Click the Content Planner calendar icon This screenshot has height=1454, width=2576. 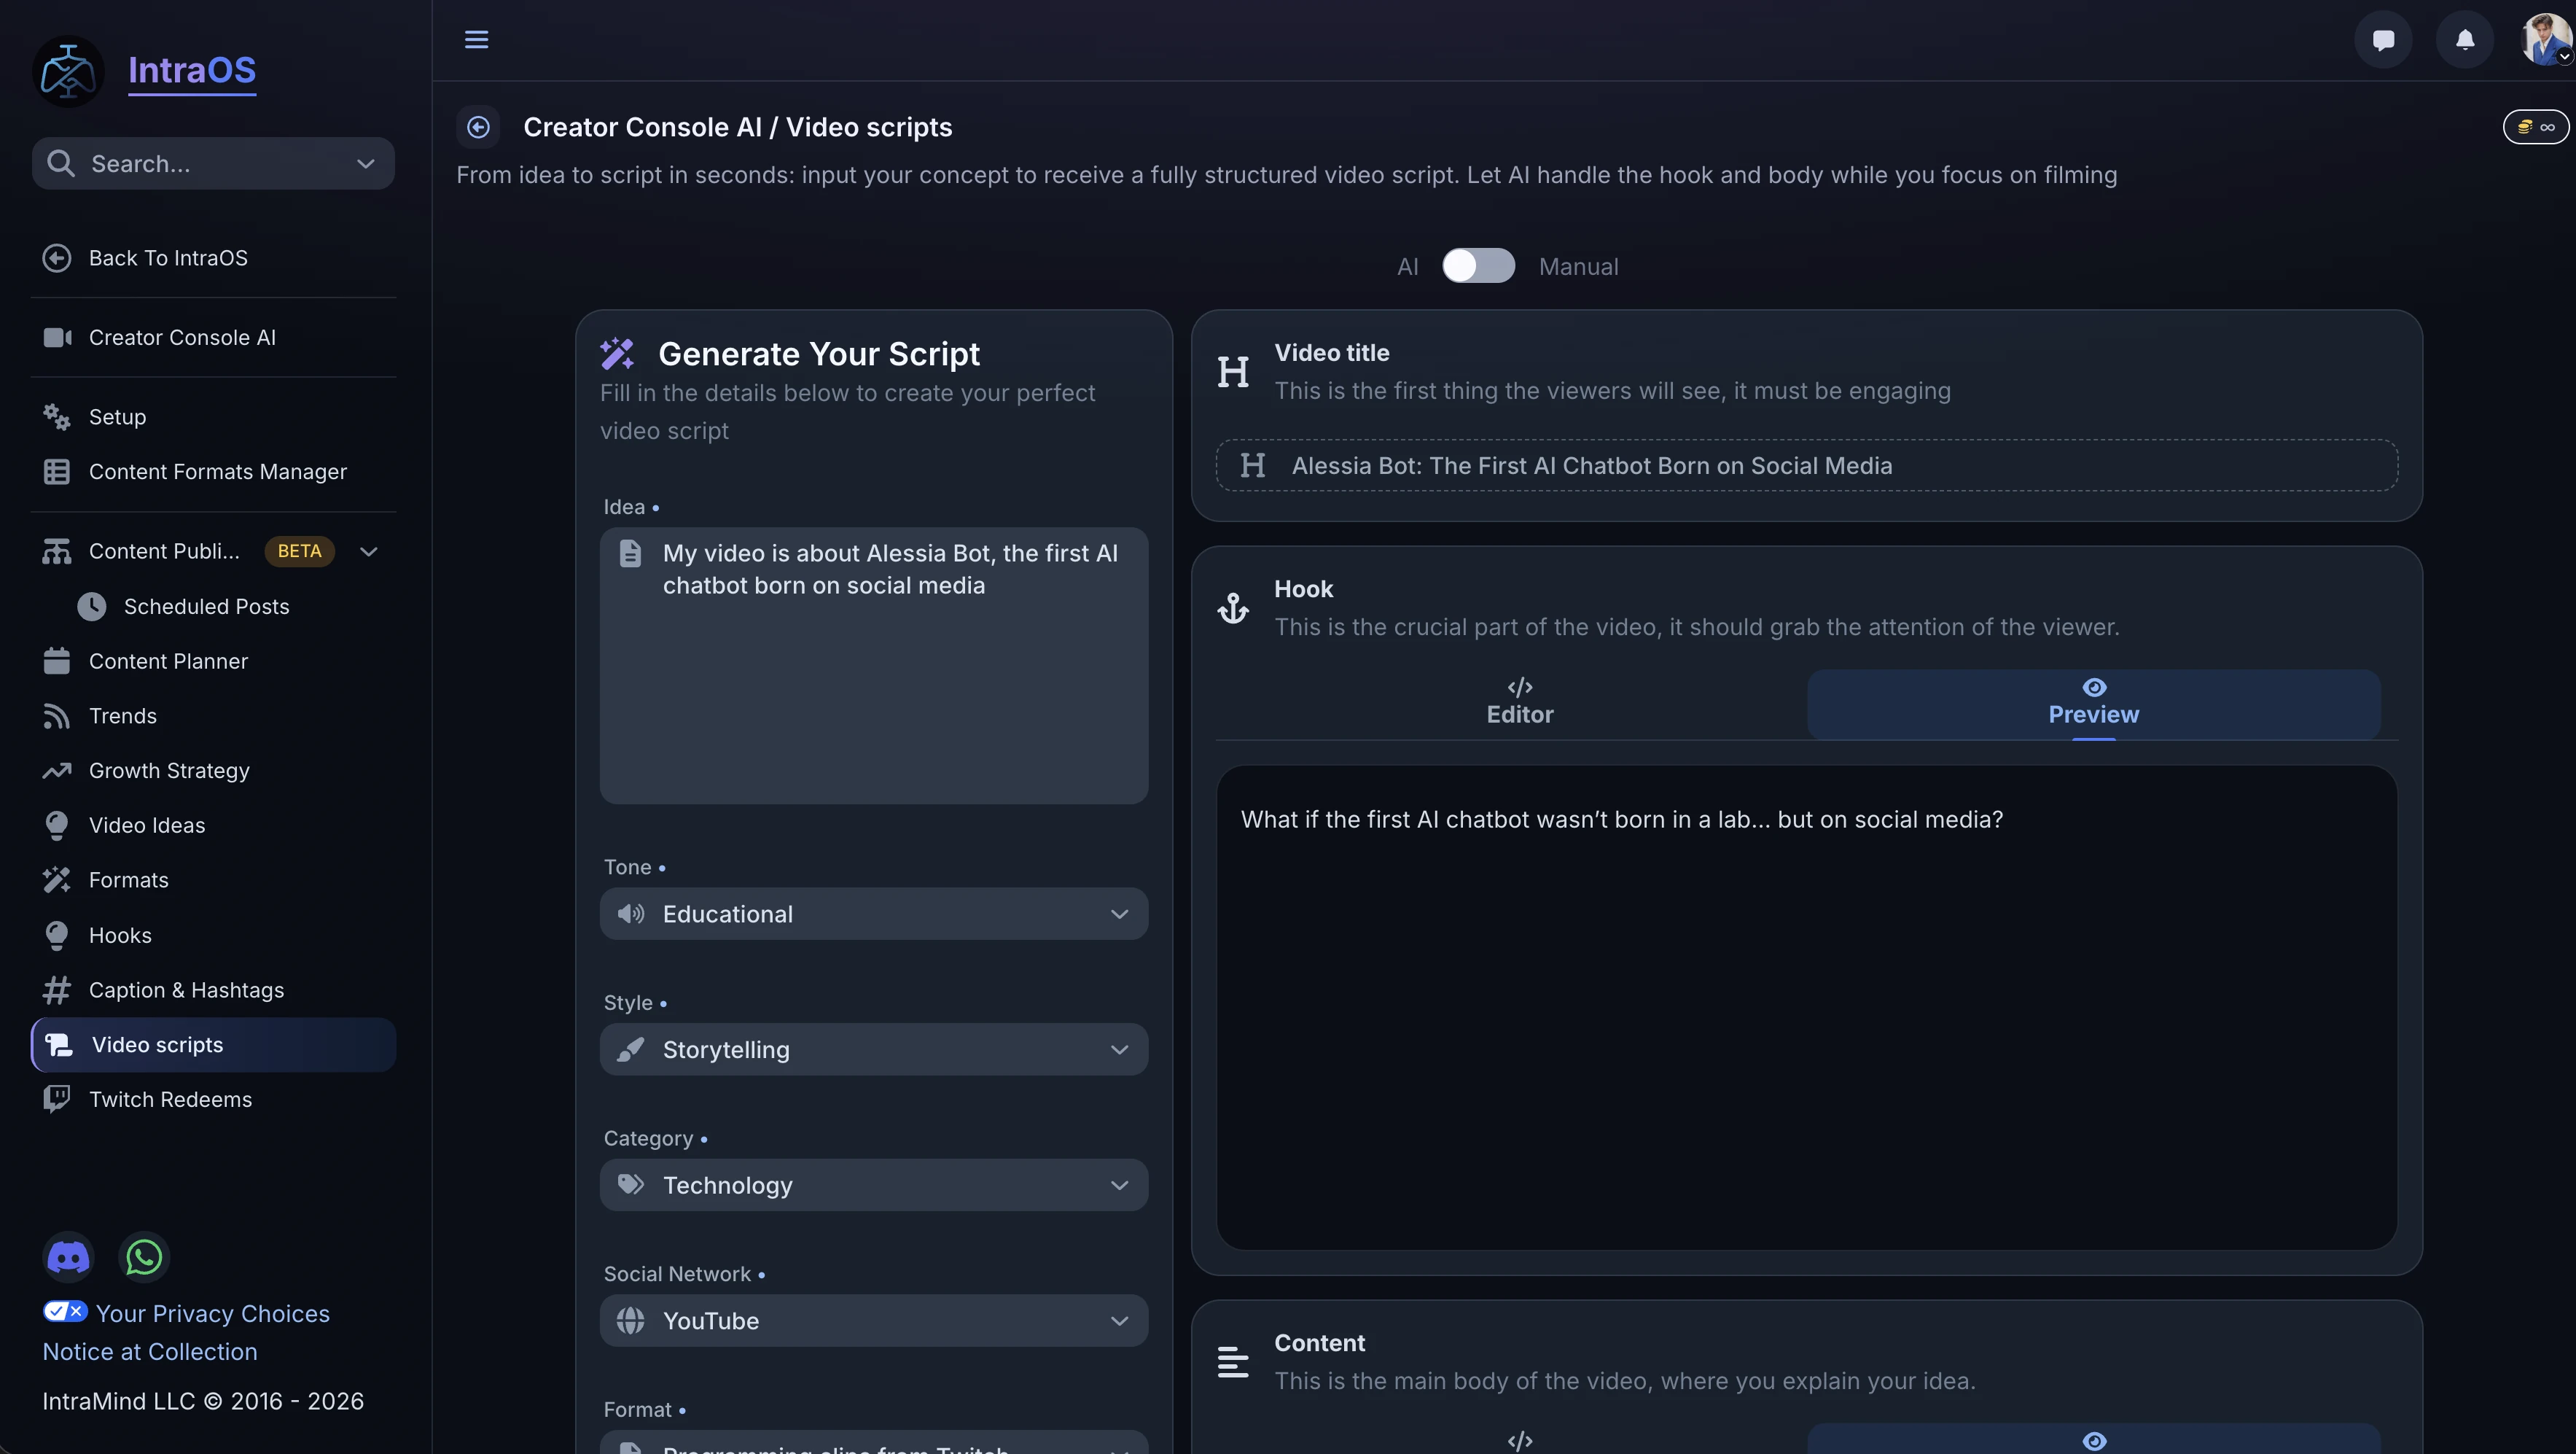(57, 661)
